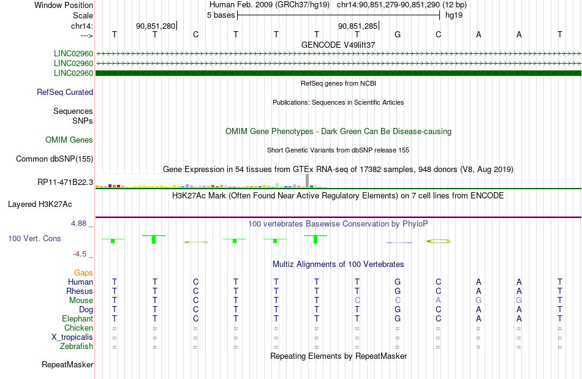582x379 pixels.
Task: Open 'Publications: Sequences in Scientific Articles' title
Action: point(338,102)
